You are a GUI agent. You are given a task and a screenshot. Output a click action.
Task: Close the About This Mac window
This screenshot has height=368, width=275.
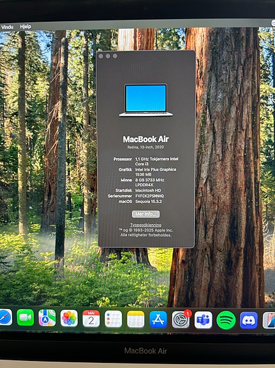click(101, 56)
